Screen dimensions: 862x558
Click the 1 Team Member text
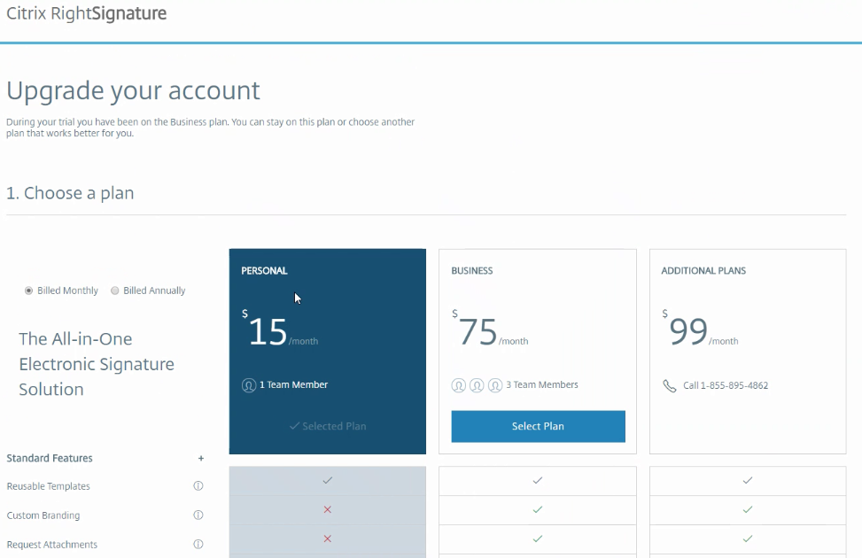pyautogui.click(x=293, y=384)
